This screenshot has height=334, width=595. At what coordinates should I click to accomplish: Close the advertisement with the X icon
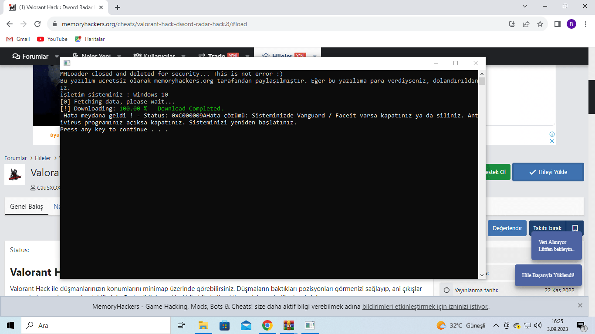pos(552,141)
